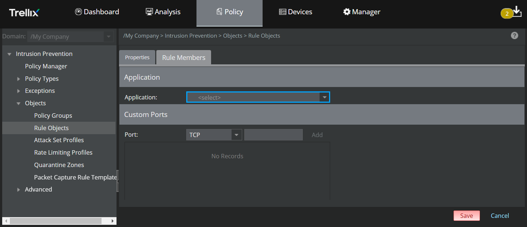527x227 pixels.
Task: Open Rate Limiting Profiles
Action: click(x=63, y=152)
